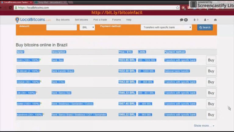Open the Sell bitcoins menu item
Screen dimensions: 234x132
coord(81,20)
